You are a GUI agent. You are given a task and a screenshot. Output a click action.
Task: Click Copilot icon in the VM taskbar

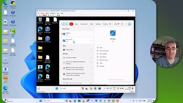point(83,88)
